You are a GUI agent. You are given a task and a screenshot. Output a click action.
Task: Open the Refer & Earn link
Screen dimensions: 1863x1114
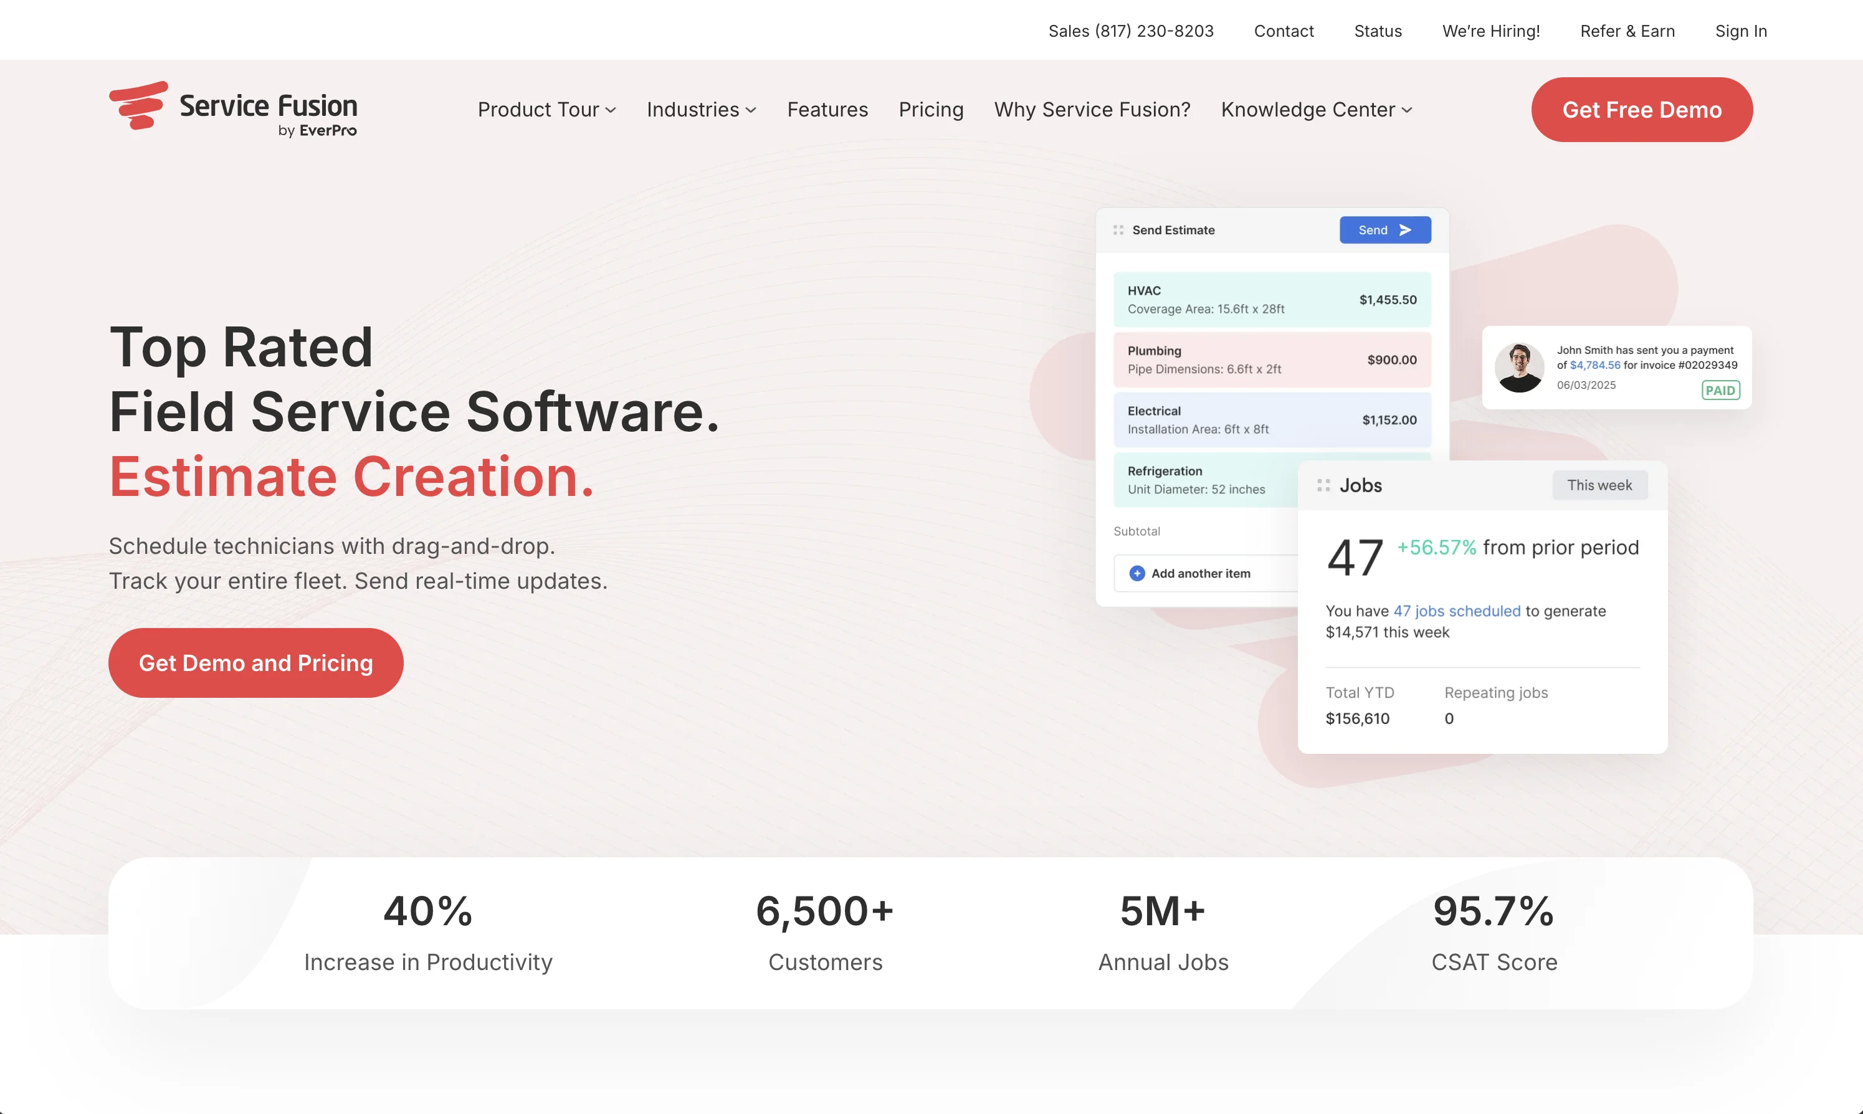pos(1627,31)
